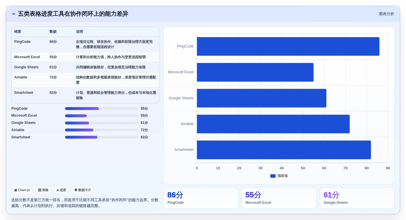
Task: Click the Airtable bar in the chart
Action: point(273,124)
